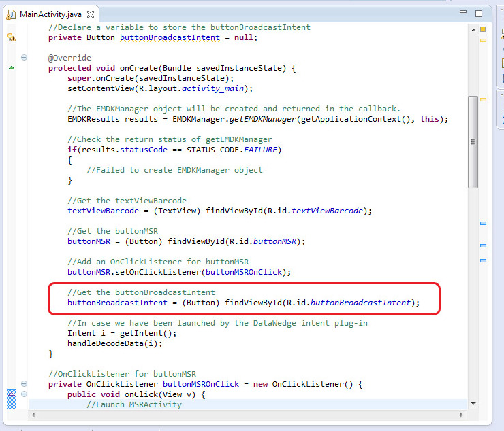
Task: Jump to the lowest blue overview ruler marker
Action: pyautogui.click(x=483, y=260)
